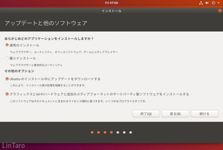The height and width of the screenshot is (150, 223).
Task: Select the 通常のインストール radio button
Action: [7, 45]
